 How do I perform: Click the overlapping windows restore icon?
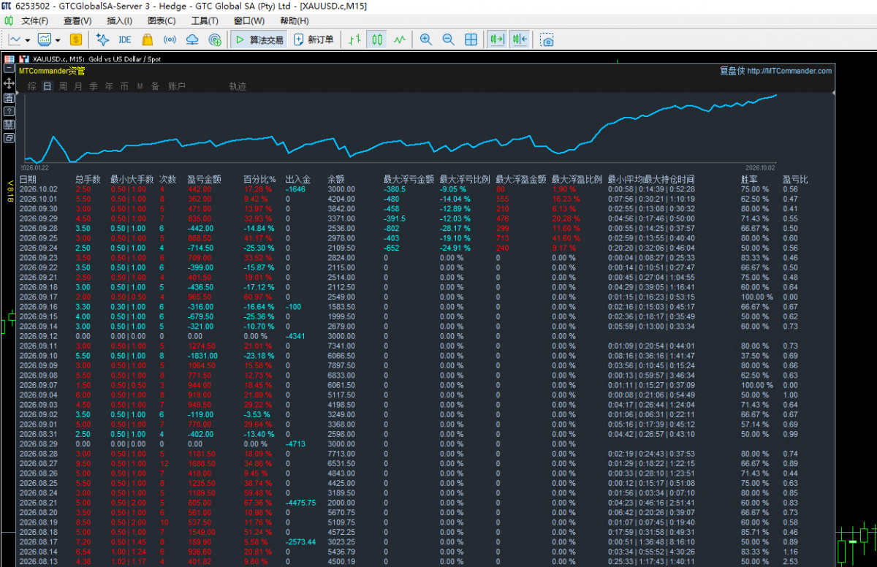9,137
